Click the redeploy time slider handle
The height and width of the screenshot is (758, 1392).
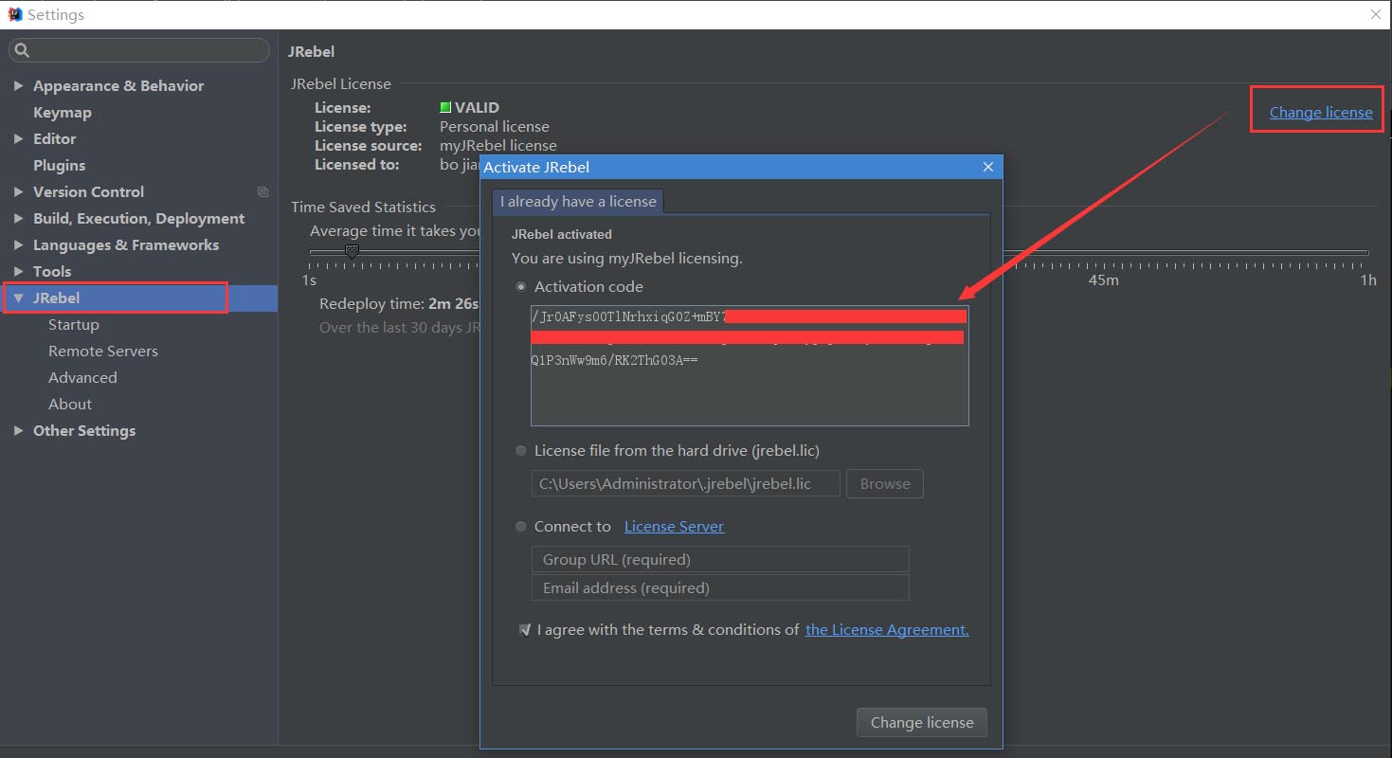pos(352,251)
